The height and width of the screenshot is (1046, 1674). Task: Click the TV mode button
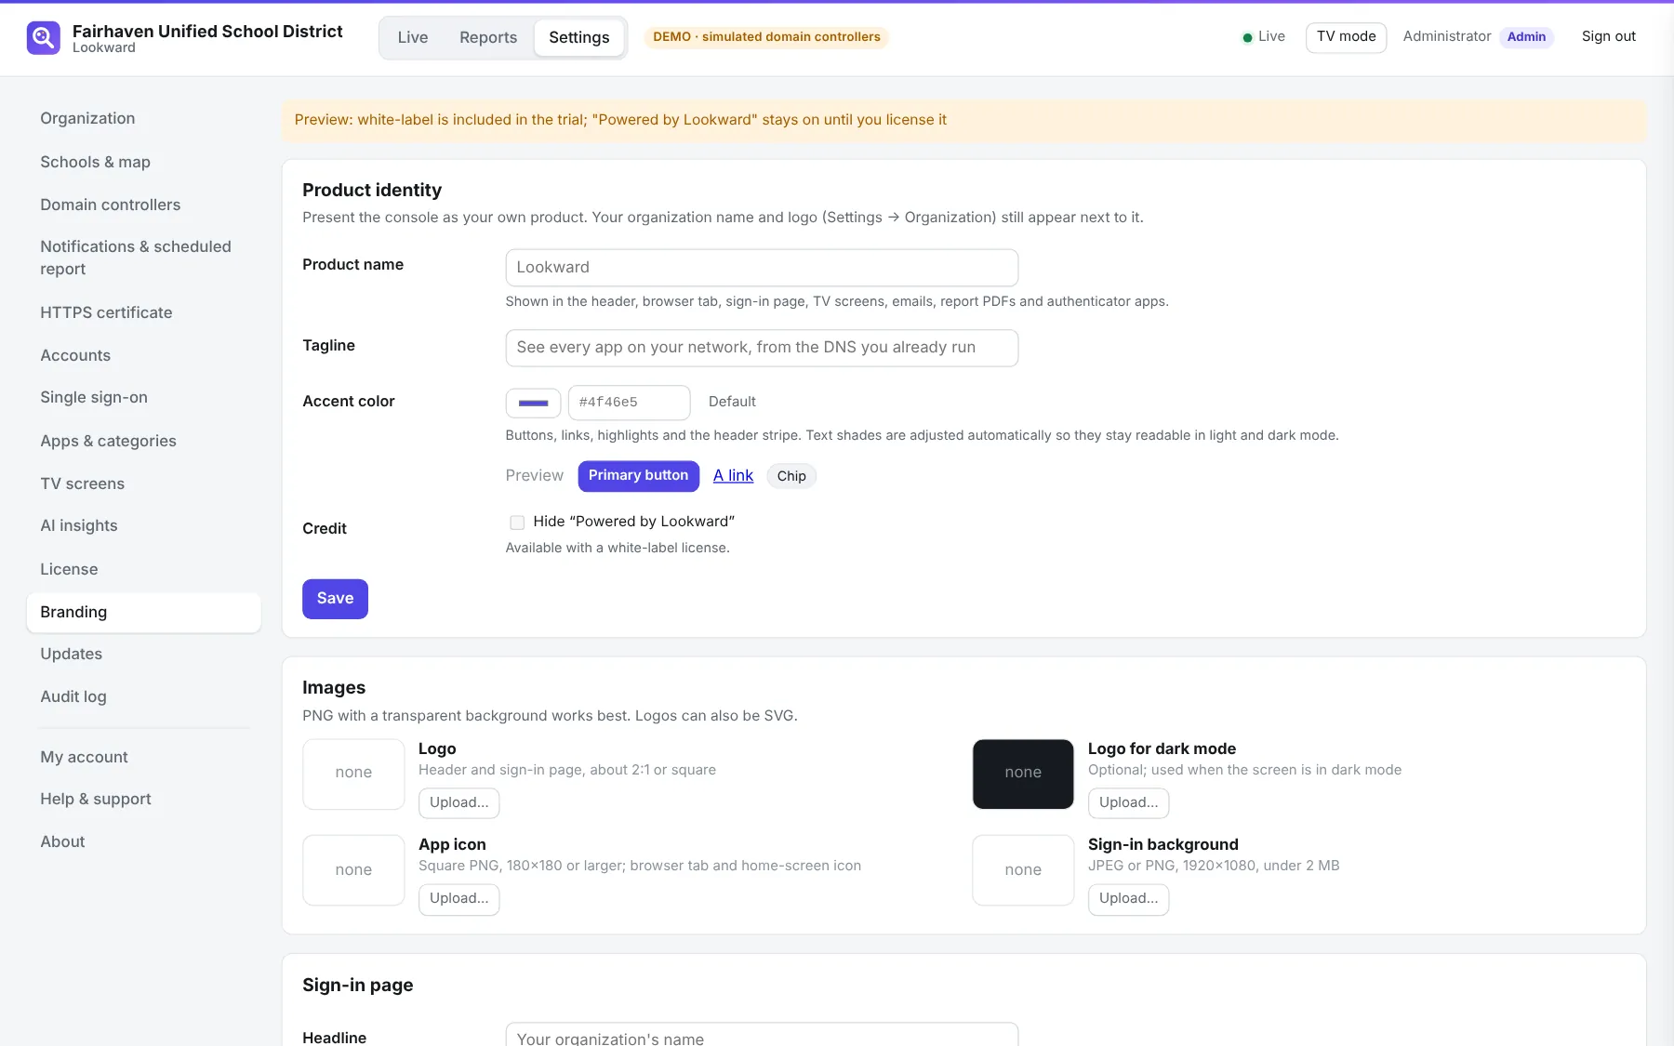(1346, 37)
